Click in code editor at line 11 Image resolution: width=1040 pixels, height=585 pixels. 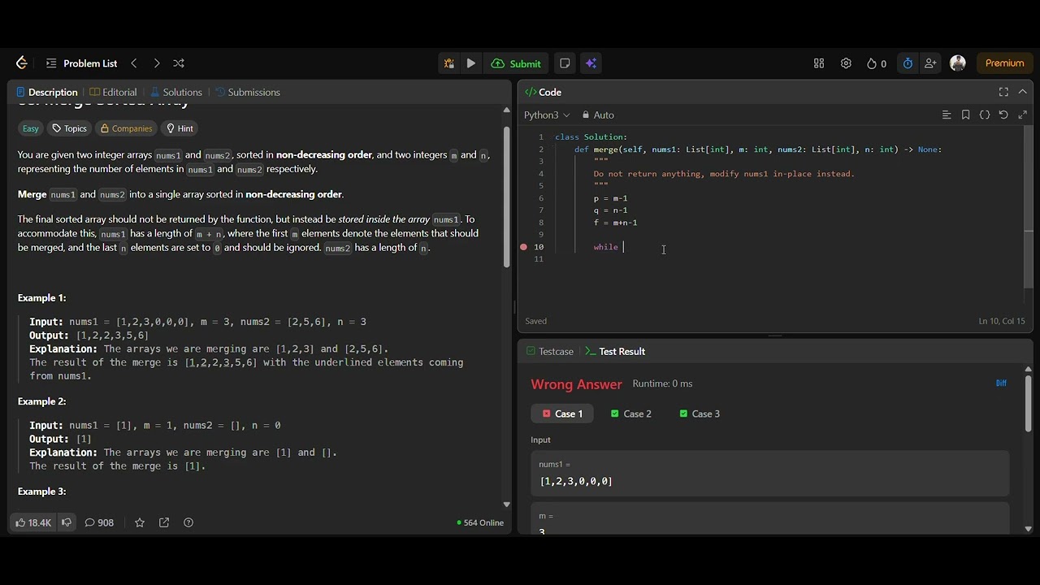coord(780,259)
